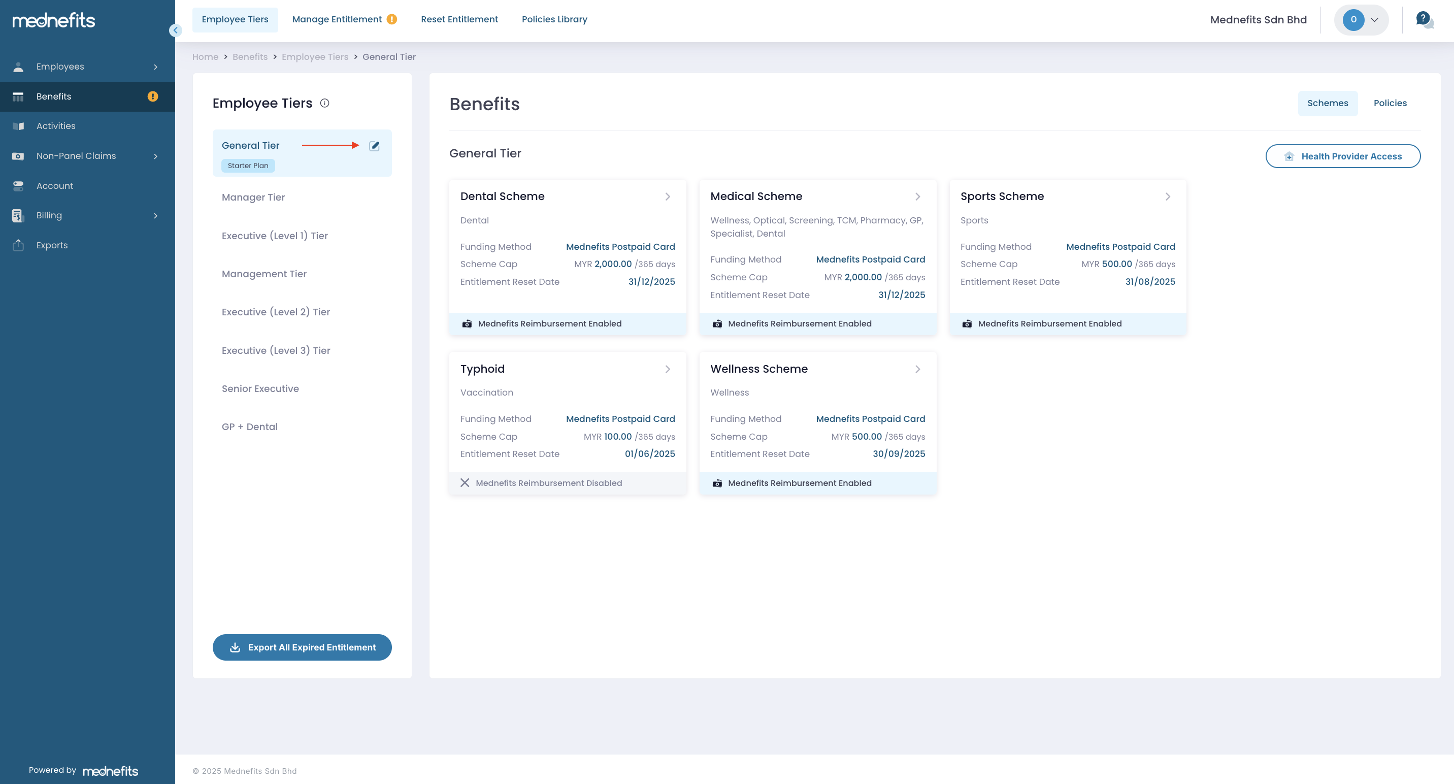Click the Exports sidebar icon
The width and height of the screenshot is (1454, 784).
[18, 245]
